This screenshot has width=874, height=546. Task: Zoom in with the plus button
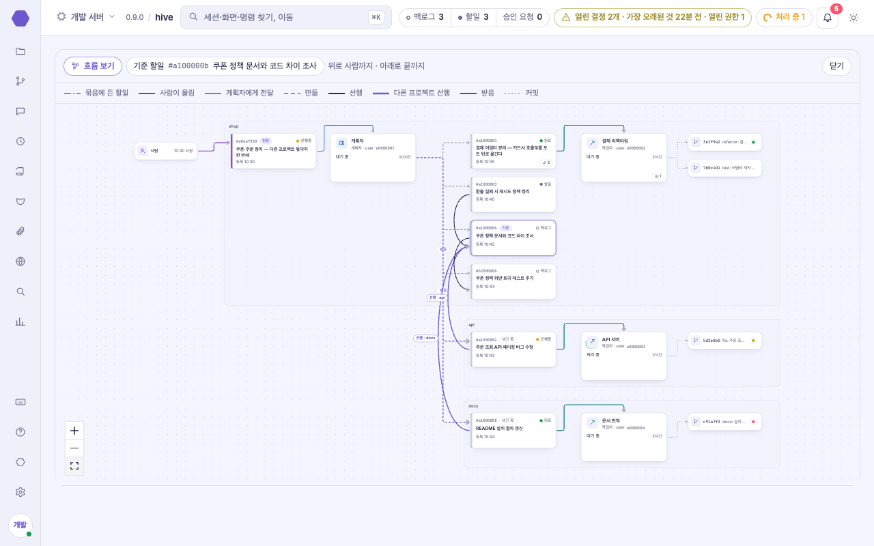[74, 431]
